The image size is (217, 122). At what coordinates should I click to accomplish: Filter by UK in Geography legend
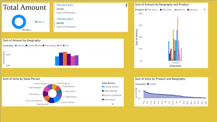(60, 45)
